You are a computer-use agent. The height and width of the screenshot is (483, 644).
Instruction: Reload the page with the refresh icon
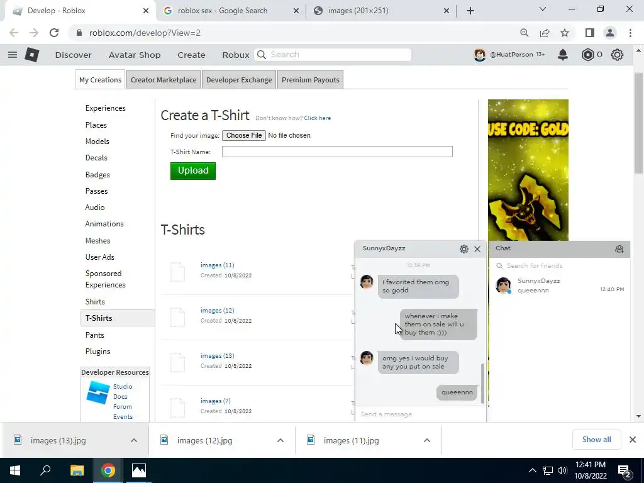pyautogui.click(x=54, y=33)
